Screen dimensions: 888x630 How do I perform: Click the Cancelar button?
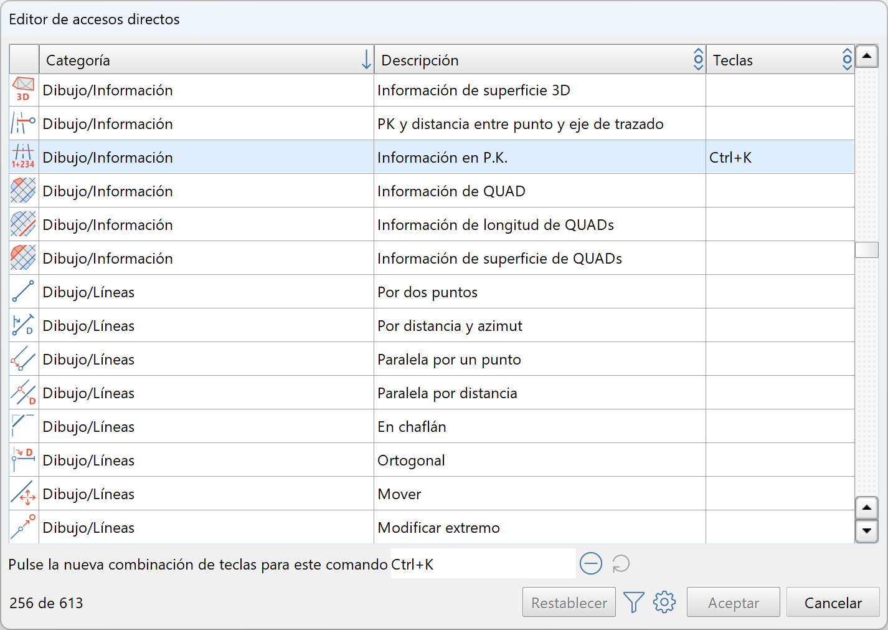coord(833,603)
